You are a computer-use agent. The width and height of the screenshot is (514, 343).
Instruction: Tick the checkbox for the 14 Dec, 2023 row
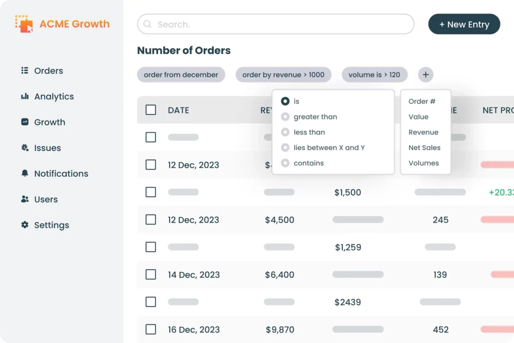coord(151,275)
